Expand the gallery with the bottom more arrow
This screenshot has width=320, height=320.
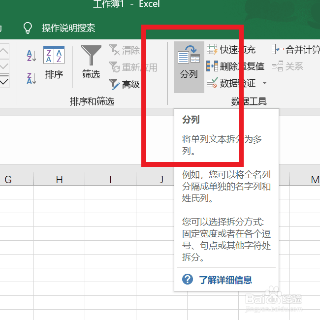pyautogui.click(x=4, y=81)
